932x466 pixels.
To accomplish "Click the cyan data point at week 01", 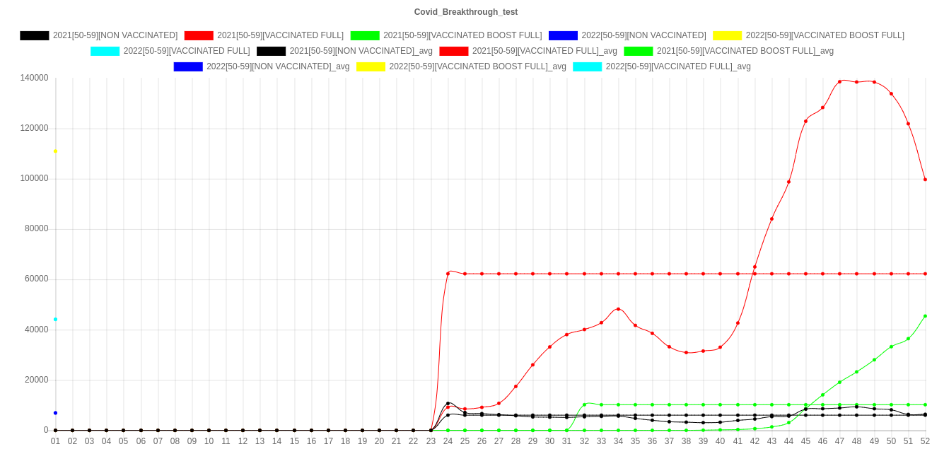I will [55, 320].
